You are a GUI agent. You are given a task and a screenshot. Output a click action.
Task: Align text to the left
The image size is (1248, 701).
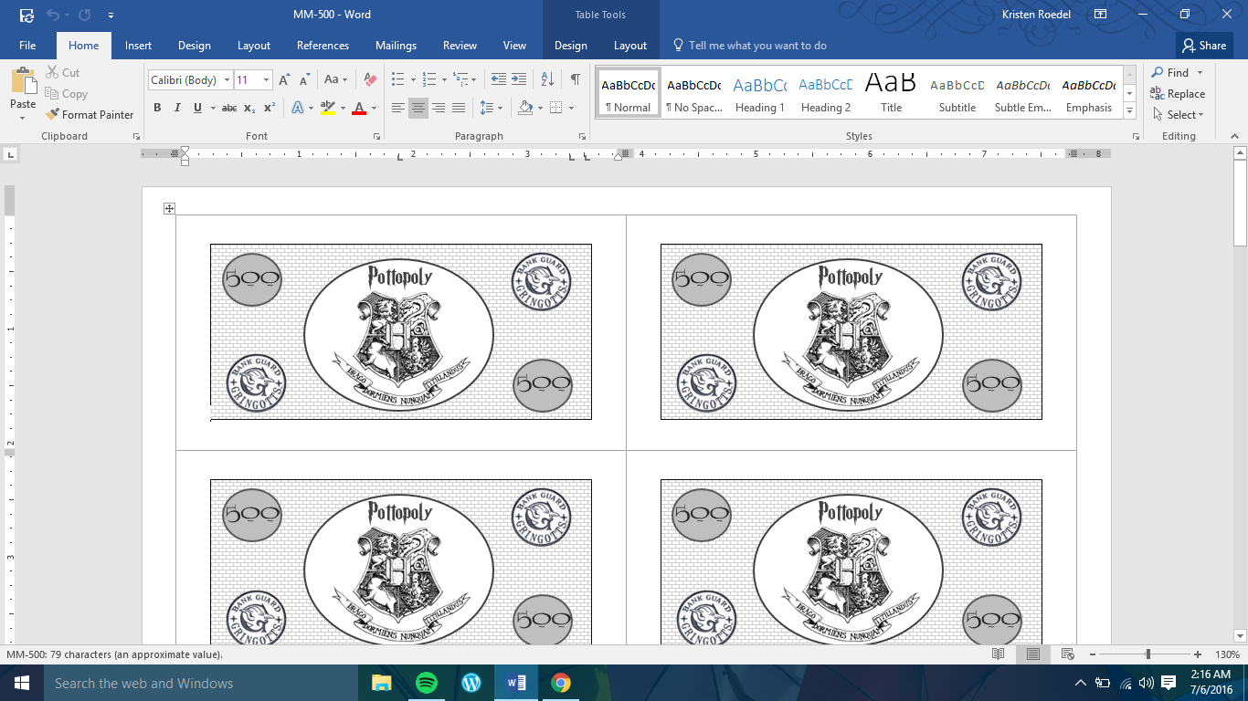pos(397,108)
